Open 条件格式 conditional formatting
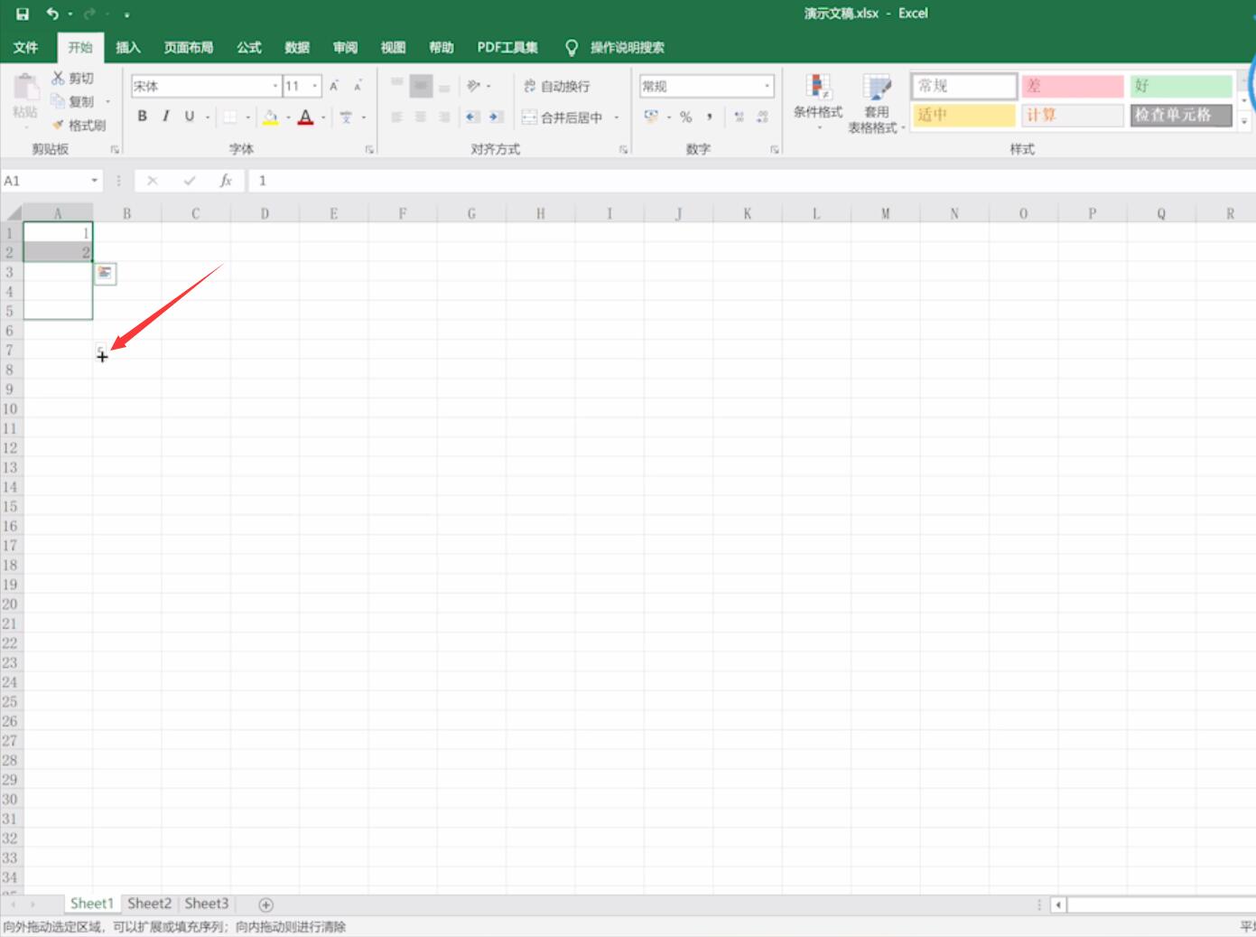 818,102
